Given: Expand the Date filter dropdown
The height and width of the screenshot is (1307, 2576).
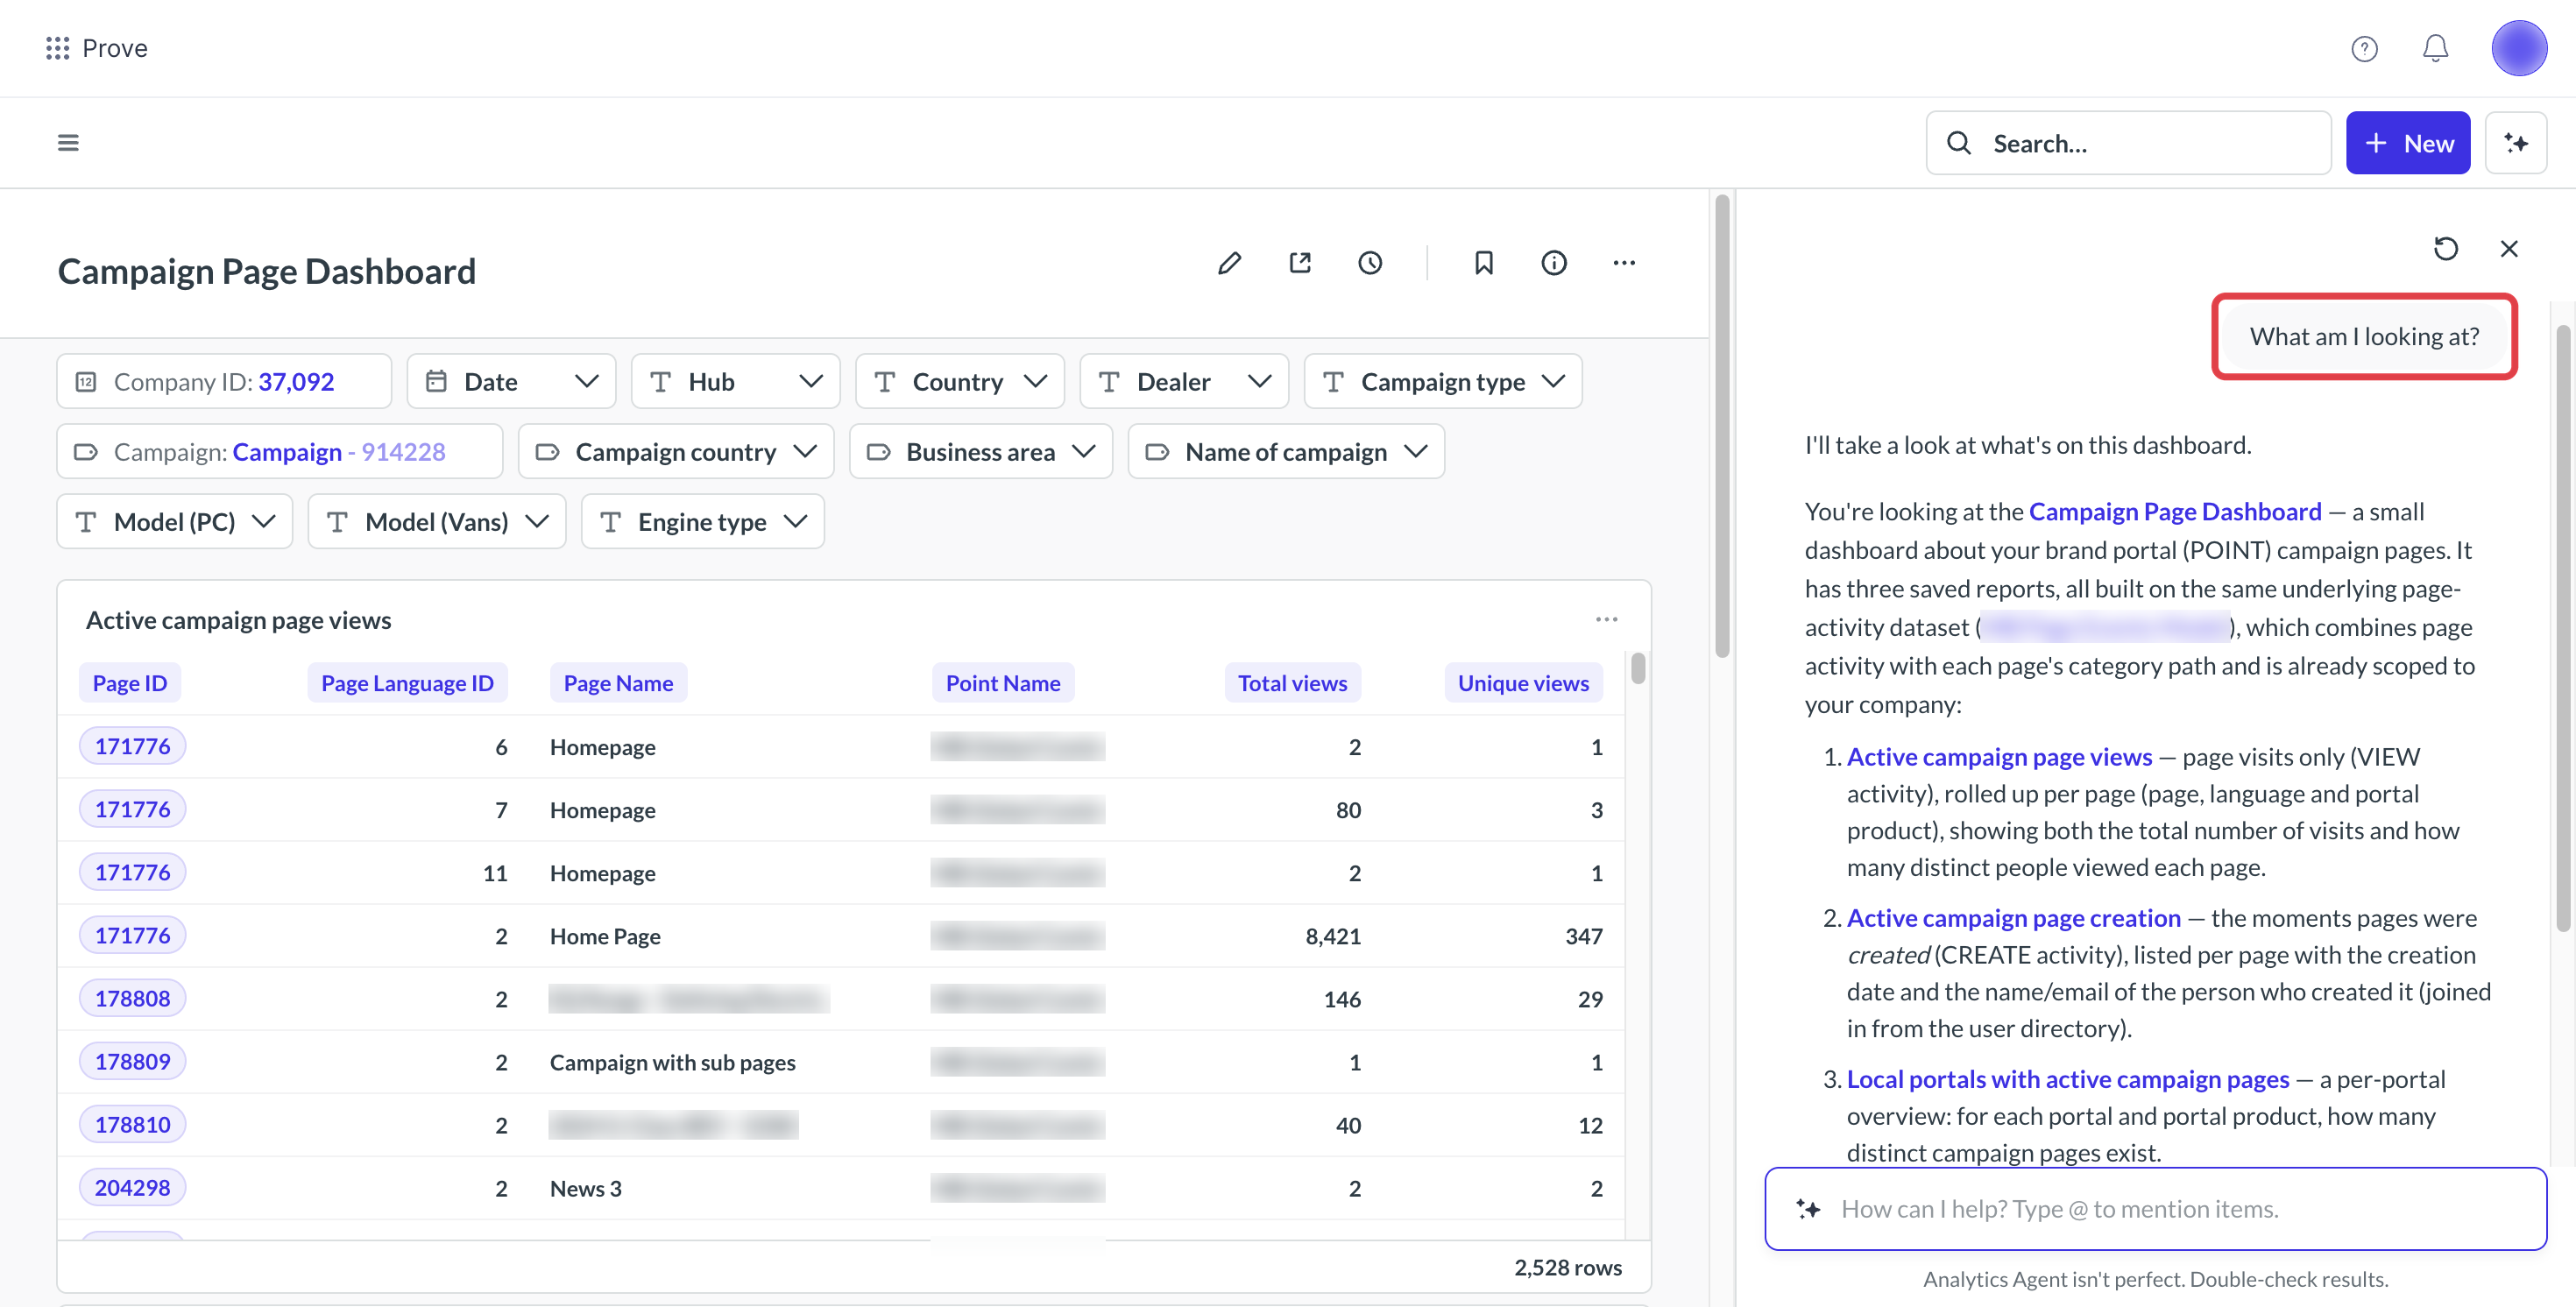Looking at the screenshot, I should tap(511, 381).
